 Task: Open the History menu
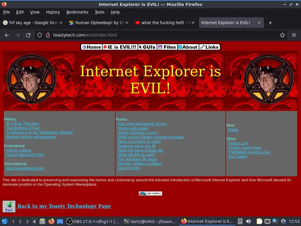click(53, 12)
